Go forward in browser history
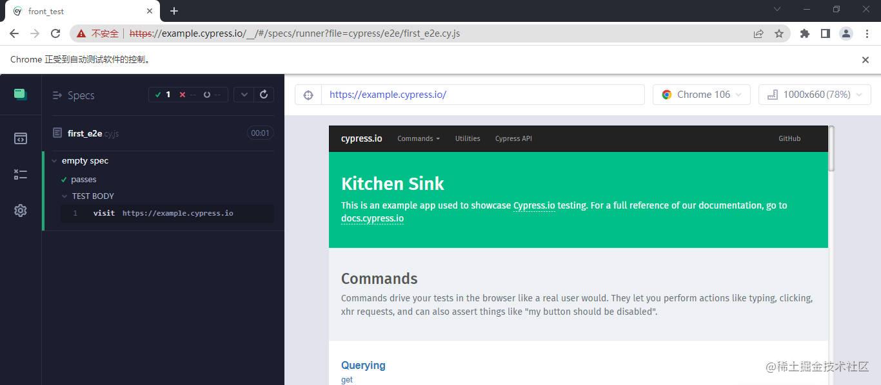The width and height of the screenshot is (881, 385). [x=35, y=33]
